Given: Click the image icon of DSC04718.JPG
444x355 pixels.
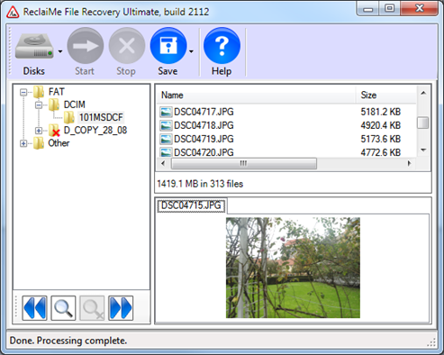Looking at the screenshot, I should [166, 125].
